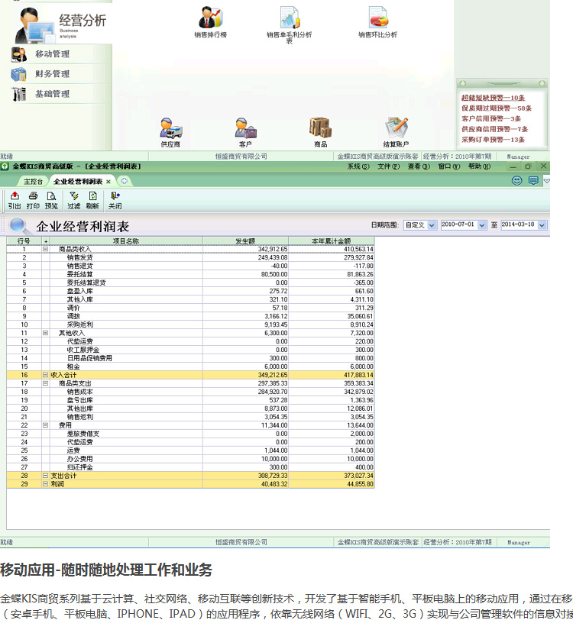The height and width of the screenshot is (620, 573).
Task: Click the 过滤 filter toolbar icon
Action: tap(74, 195)
